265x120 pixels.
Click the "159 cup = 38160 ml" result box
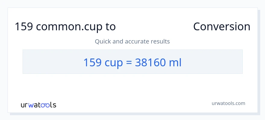(x=132, y=62)
